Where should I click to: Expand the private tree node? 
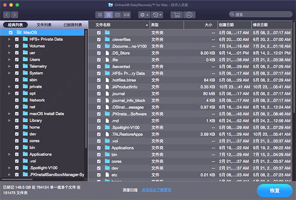click(9, 87)
